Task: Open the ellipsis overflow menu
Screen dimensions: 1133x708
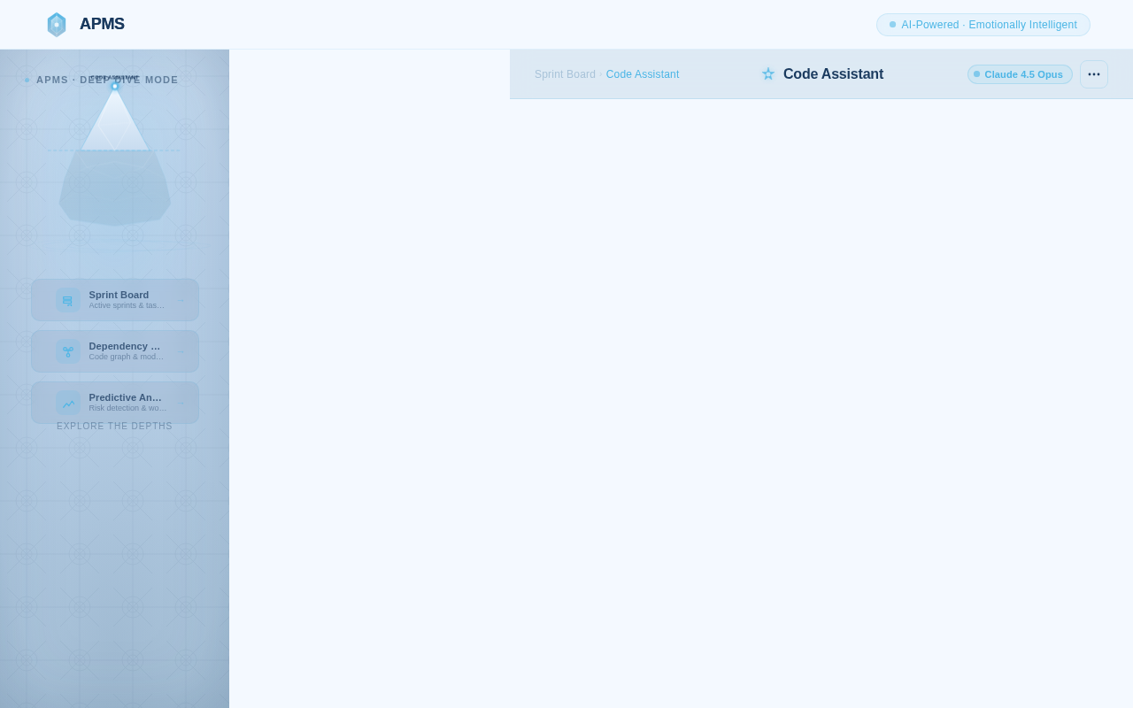Action: pos(1093,74)
